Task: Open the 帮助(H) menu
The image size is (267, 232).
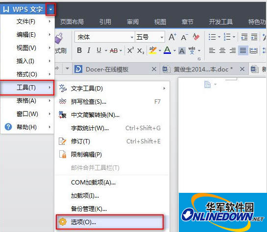Action: pos(27,127)
